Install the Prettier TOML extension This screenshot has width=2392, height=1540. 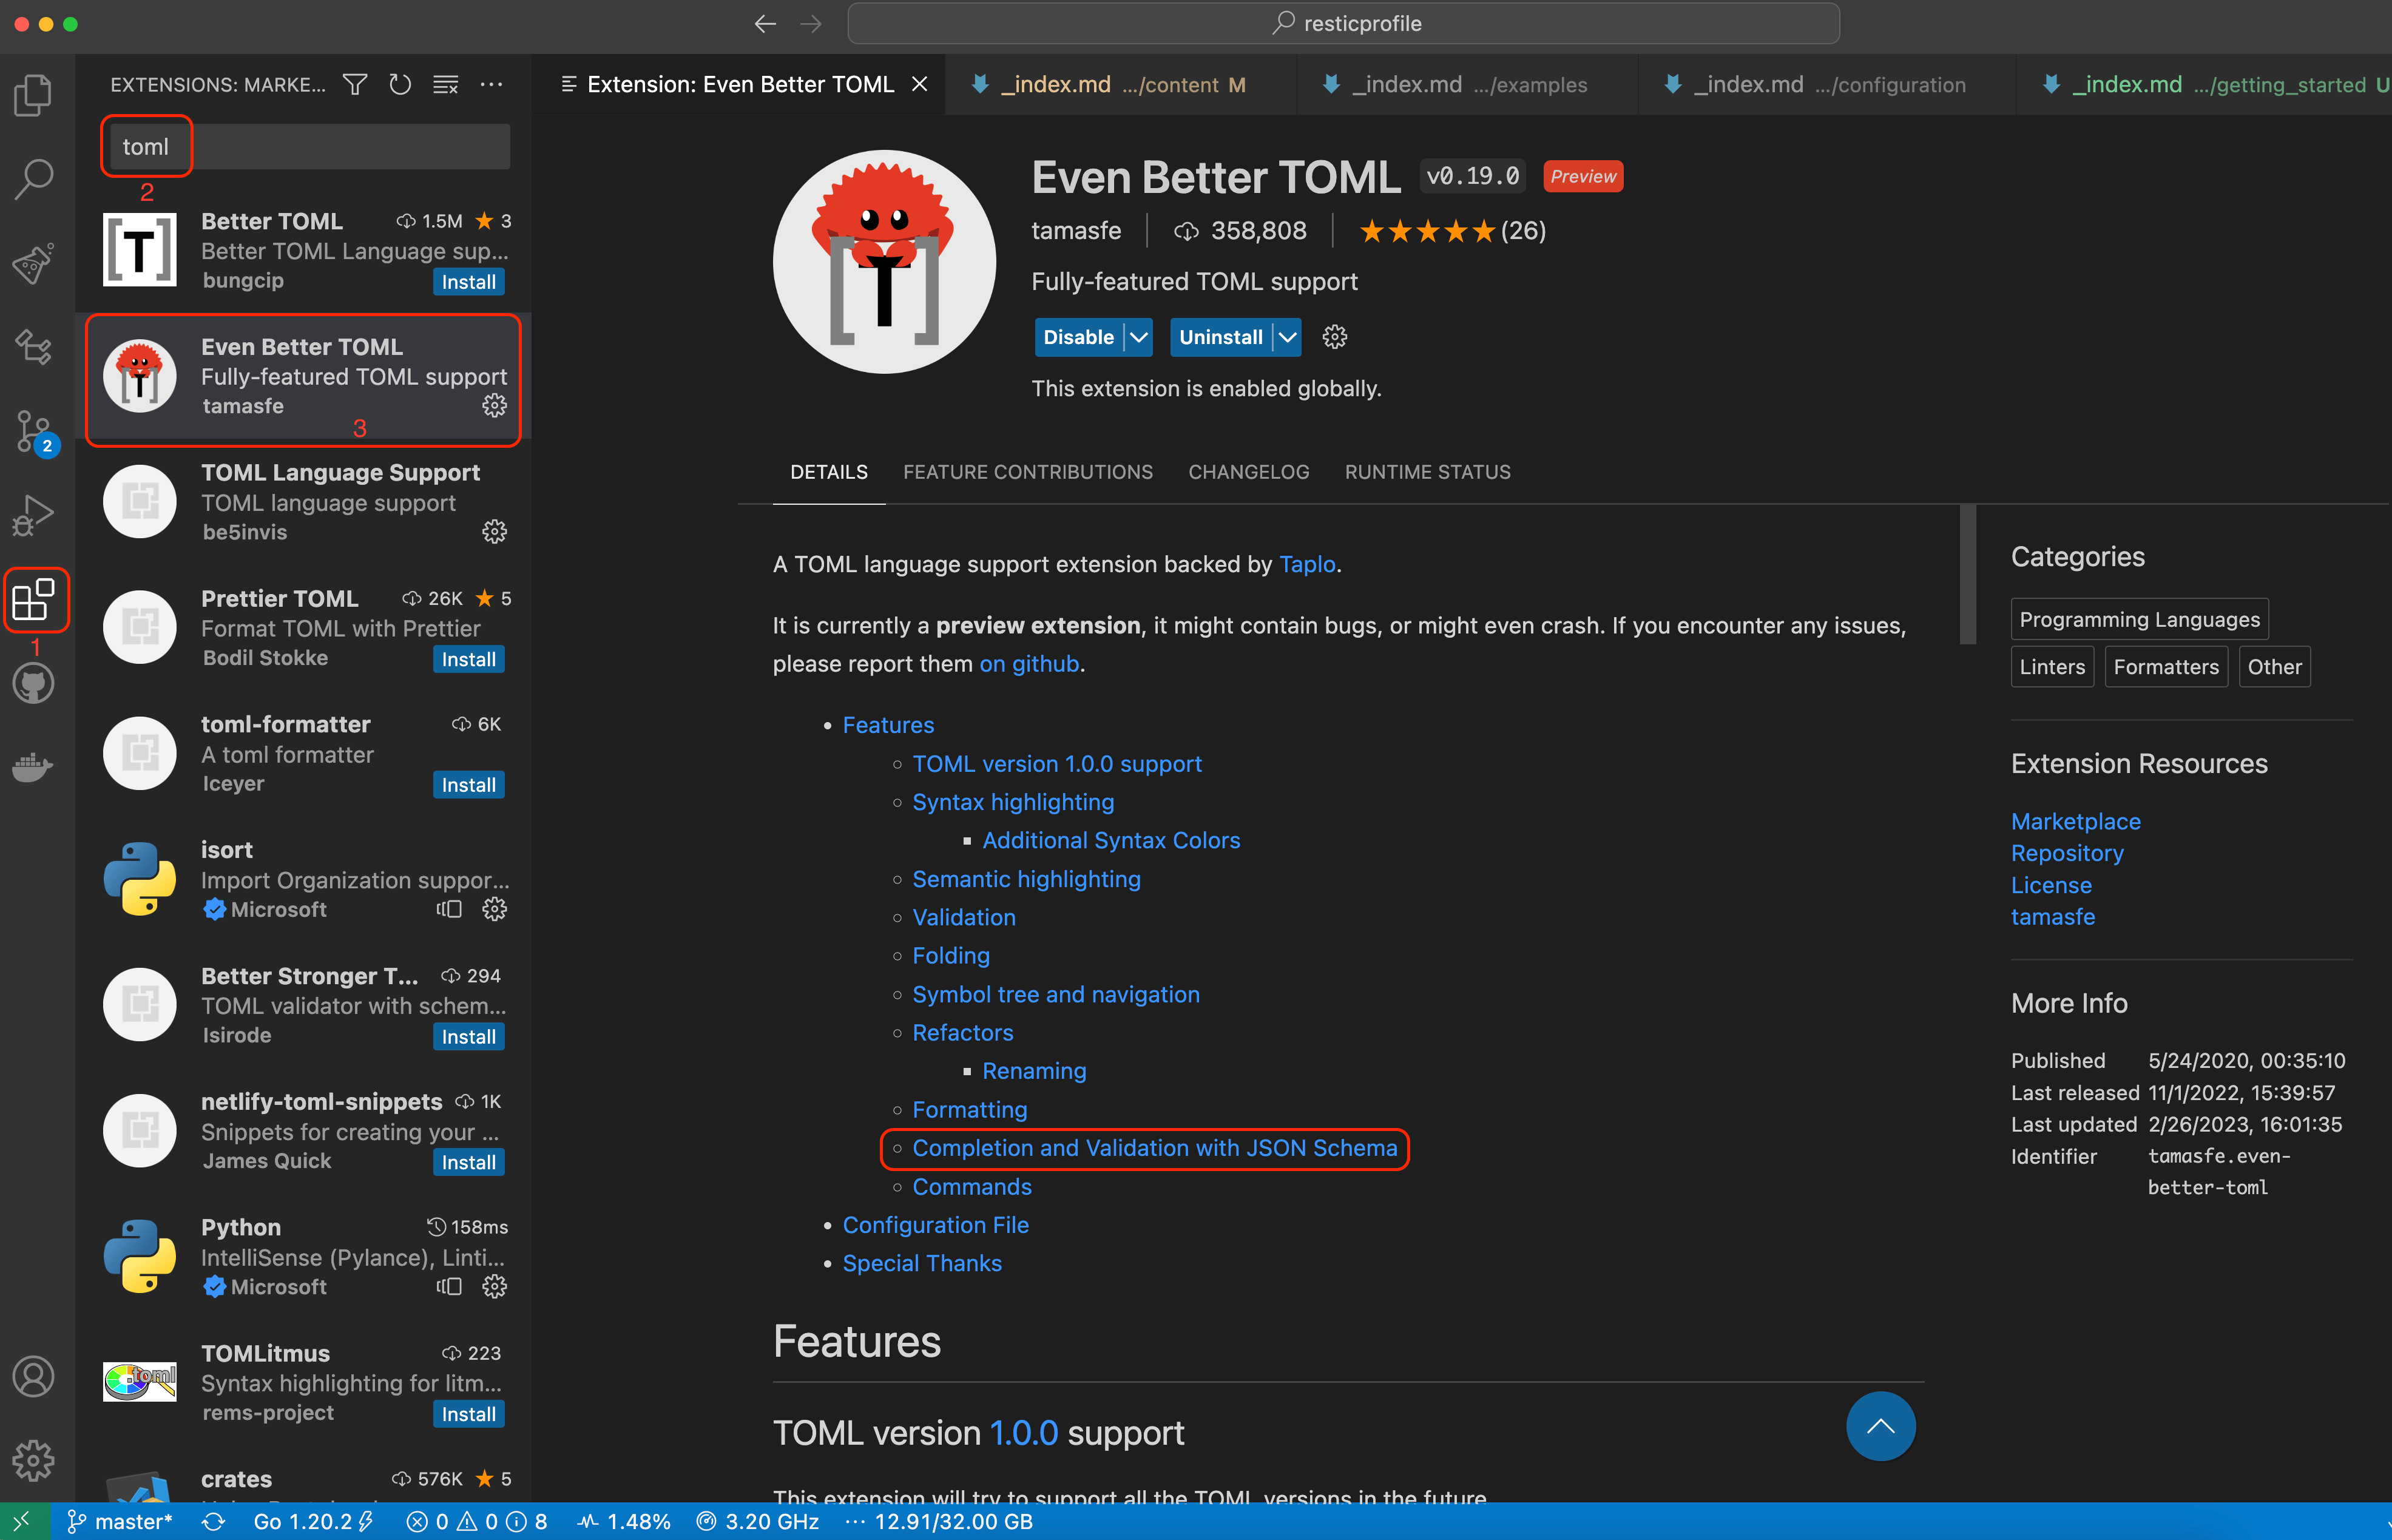coord(467,658)
